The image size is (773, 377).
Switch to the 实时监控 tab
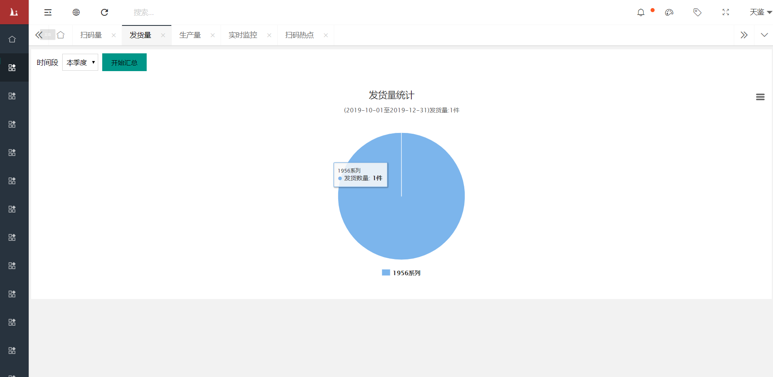point(243,35)
